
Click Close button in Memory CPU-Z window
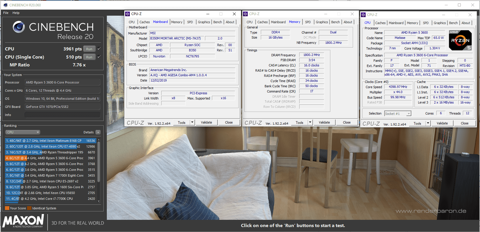[347, 122]
